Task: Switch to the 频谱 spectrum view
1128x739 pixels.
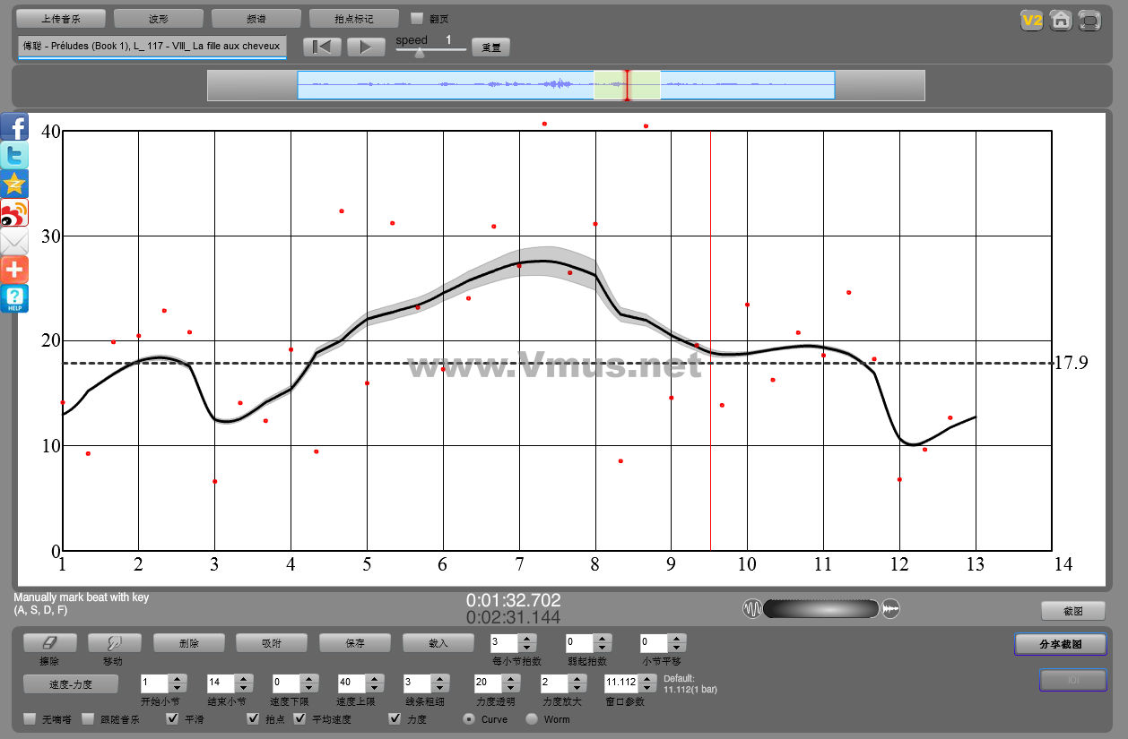Action: point(256,18)
